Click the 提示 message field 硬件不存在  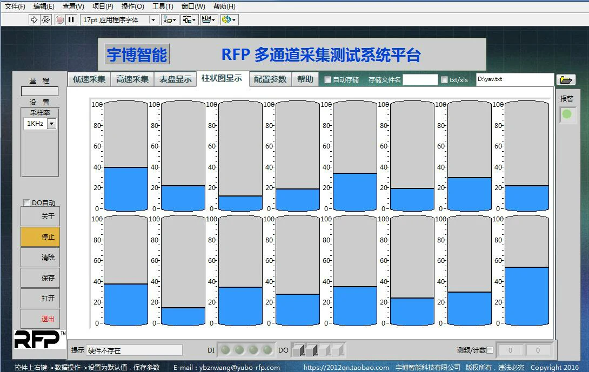tap(134, 350)
